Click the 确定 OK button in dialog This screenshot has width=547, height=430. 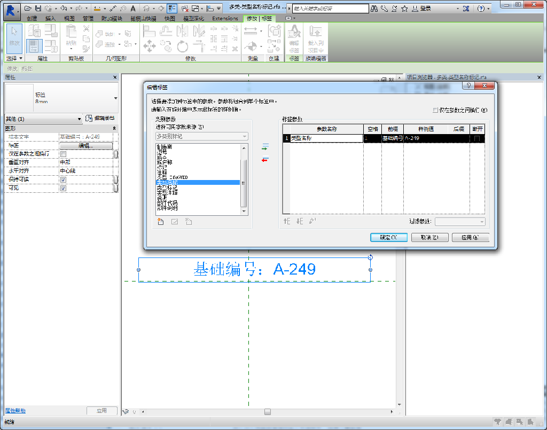389,238
